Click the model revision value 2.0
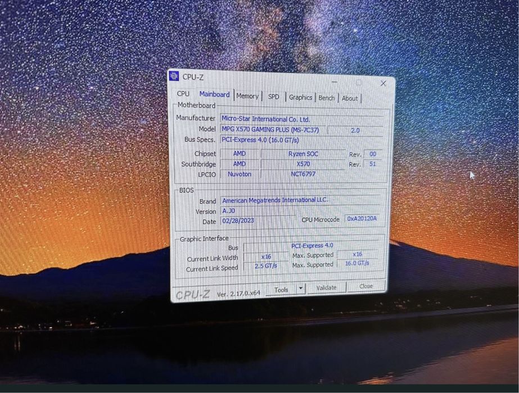 (355, 130)
